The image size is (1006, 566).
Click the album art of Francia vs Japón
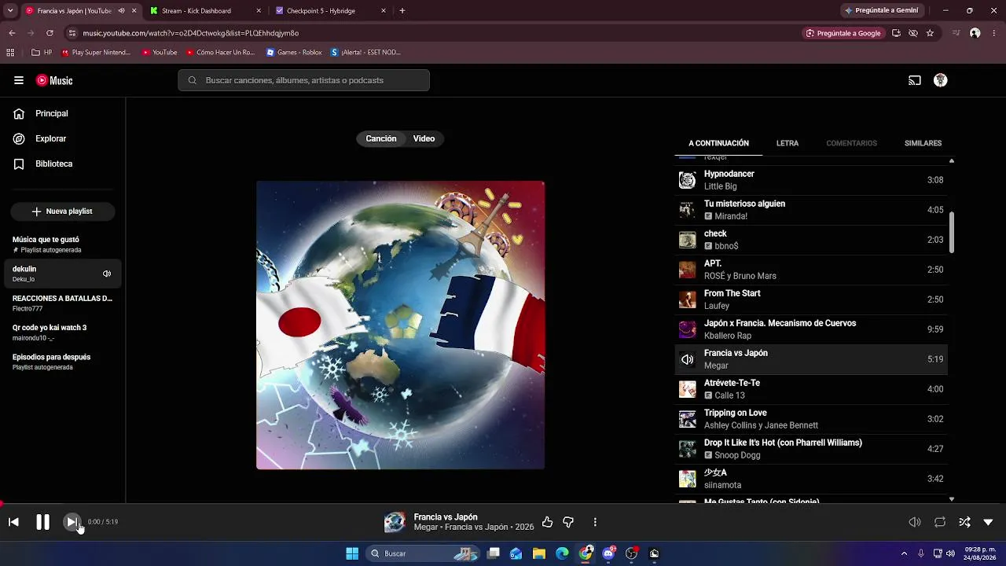(400, 325)
